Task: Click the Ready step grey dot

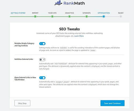Action: click(x=121, y=17)
